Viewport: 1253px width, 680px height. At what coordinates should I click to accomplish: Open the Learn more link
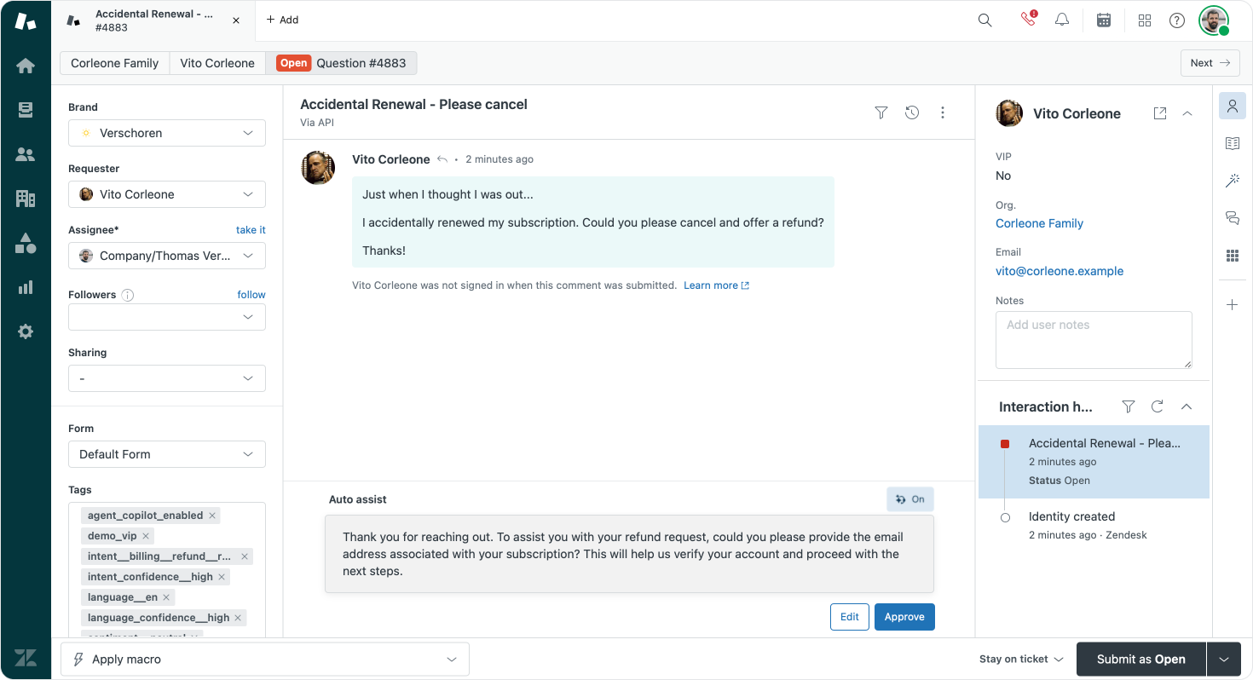(716, 285)
